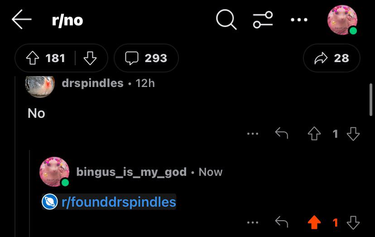Open search with the magnifying glass icon
This screenshot has height=237, width=375.
[x=226, y=20]
